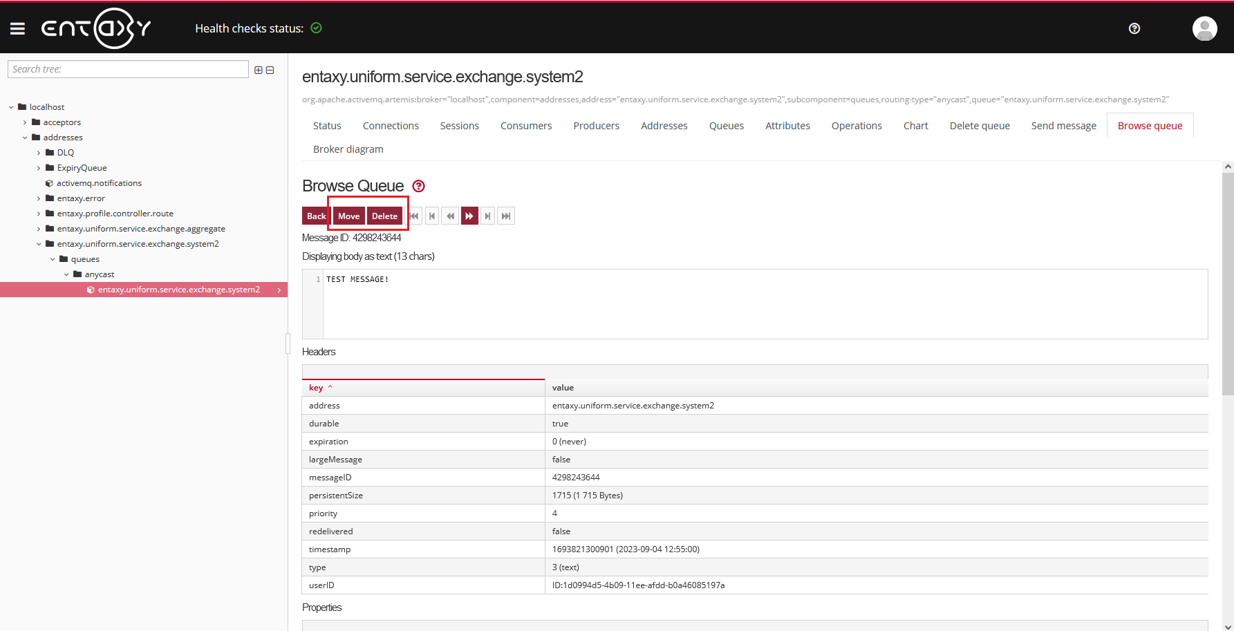
Task: Click the health checks status green icon
Action: pyautogui.click(x=317, y=28)
